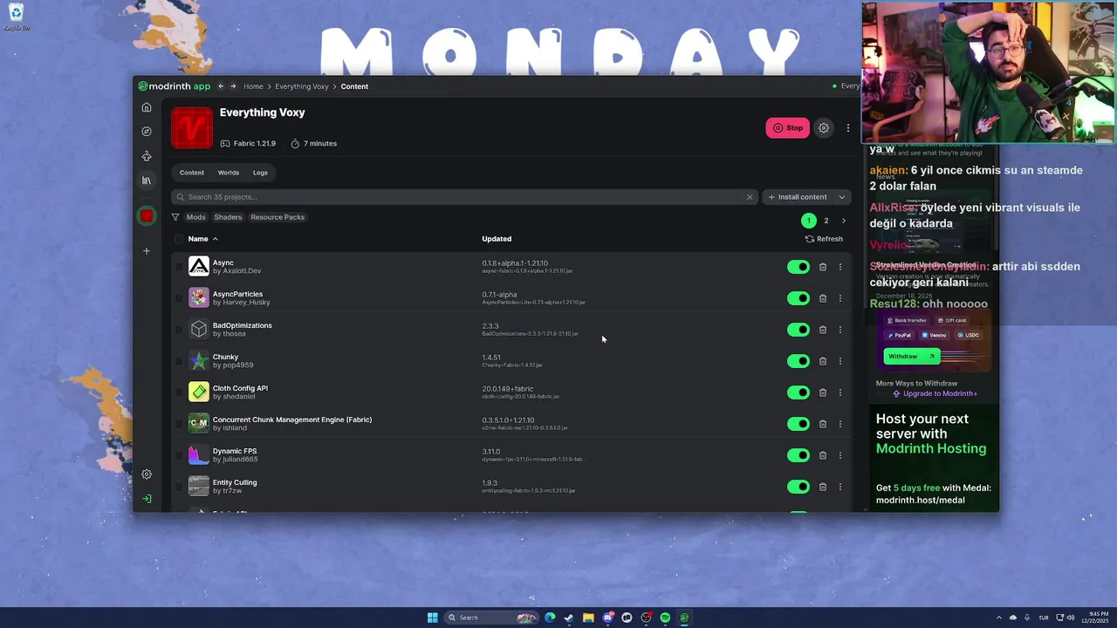
Task: Open the three-dot menu for Async
Action: 840,267
